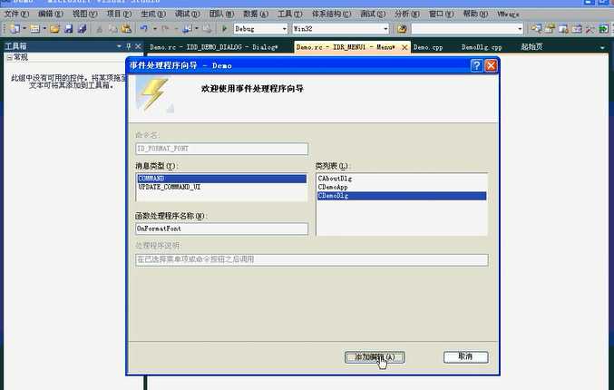
Task: Click the help question mark in wizard title bar
Action: [x=476, y=65]
